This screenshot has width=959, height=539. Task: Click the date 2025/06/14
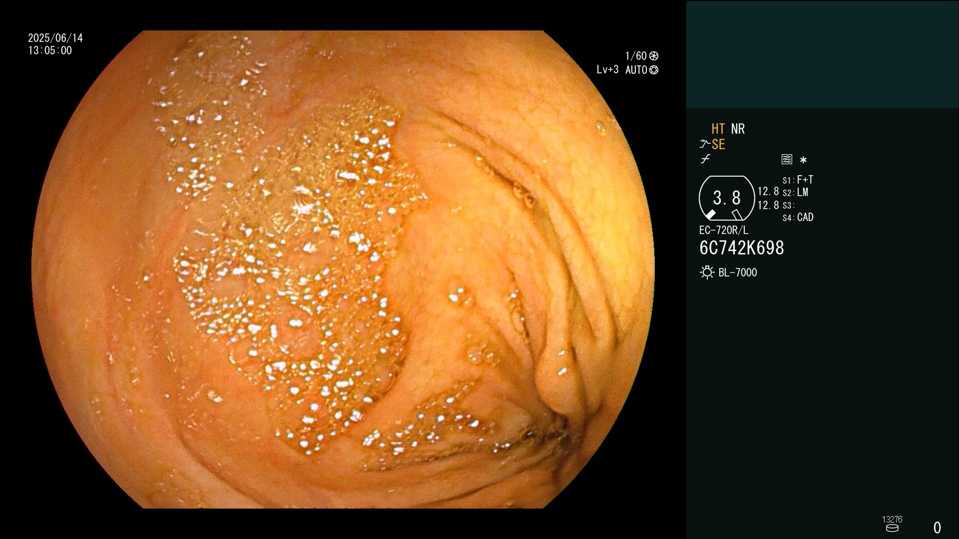(x=55, y=38)
